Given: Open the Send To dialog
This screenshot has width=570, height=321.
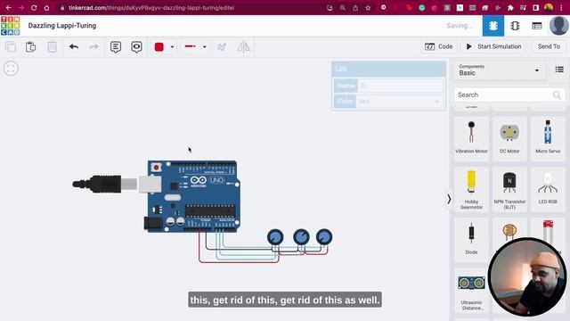Looking at the screenshot, I should (549, 46).
